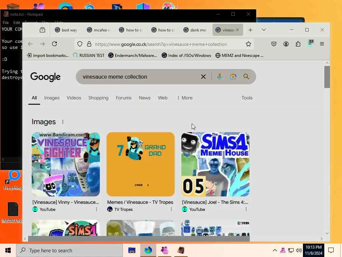Open the notification center icon
The image size is (342, 257).
[331, 250]
